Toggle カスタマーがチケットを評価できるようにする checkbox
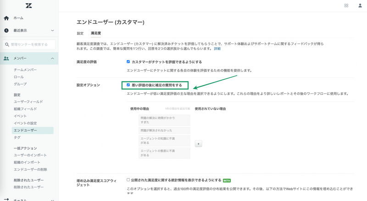367x201 pixels. click(x=128, y=61)
